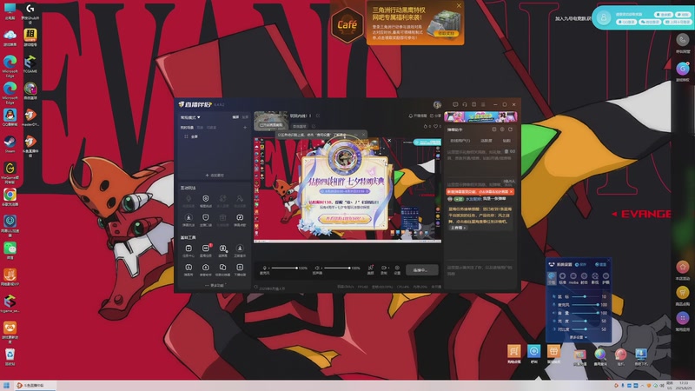Click the companion app taskbar button

click(x=35, y=386)
